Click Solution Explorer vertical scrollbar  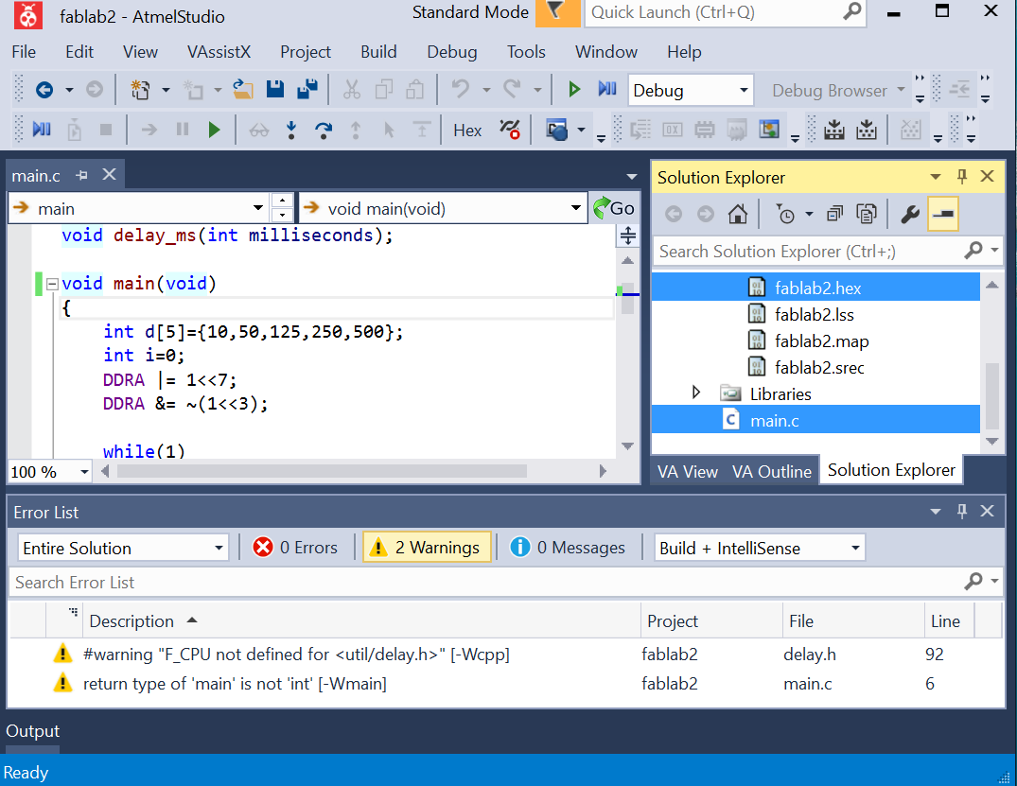(x=991, y=395)
